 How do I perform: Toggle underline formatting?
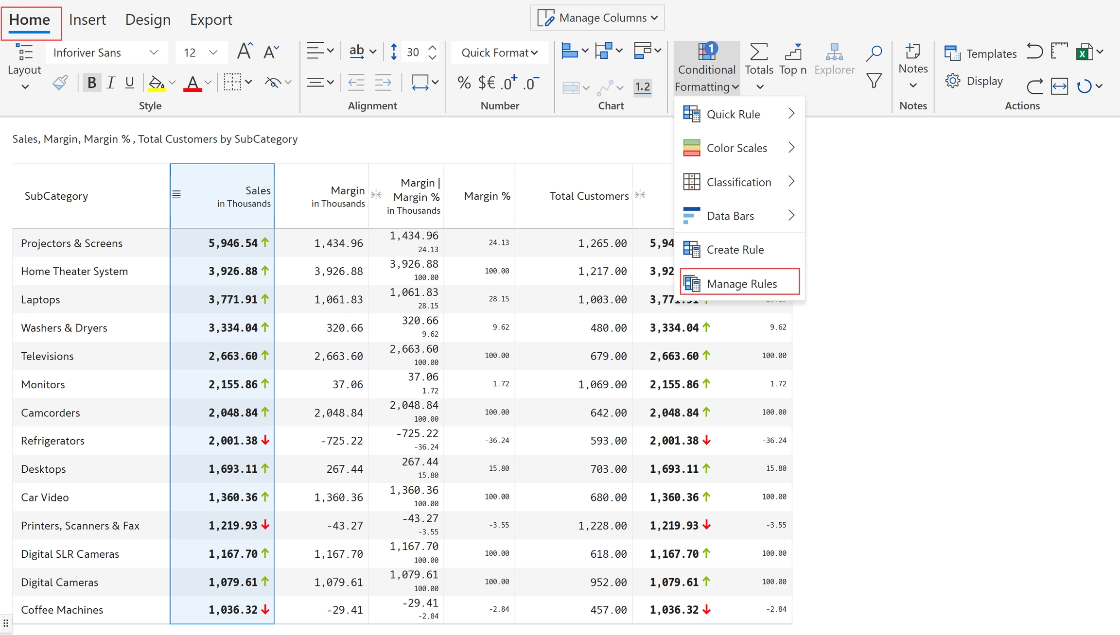(x=129, y=83)
